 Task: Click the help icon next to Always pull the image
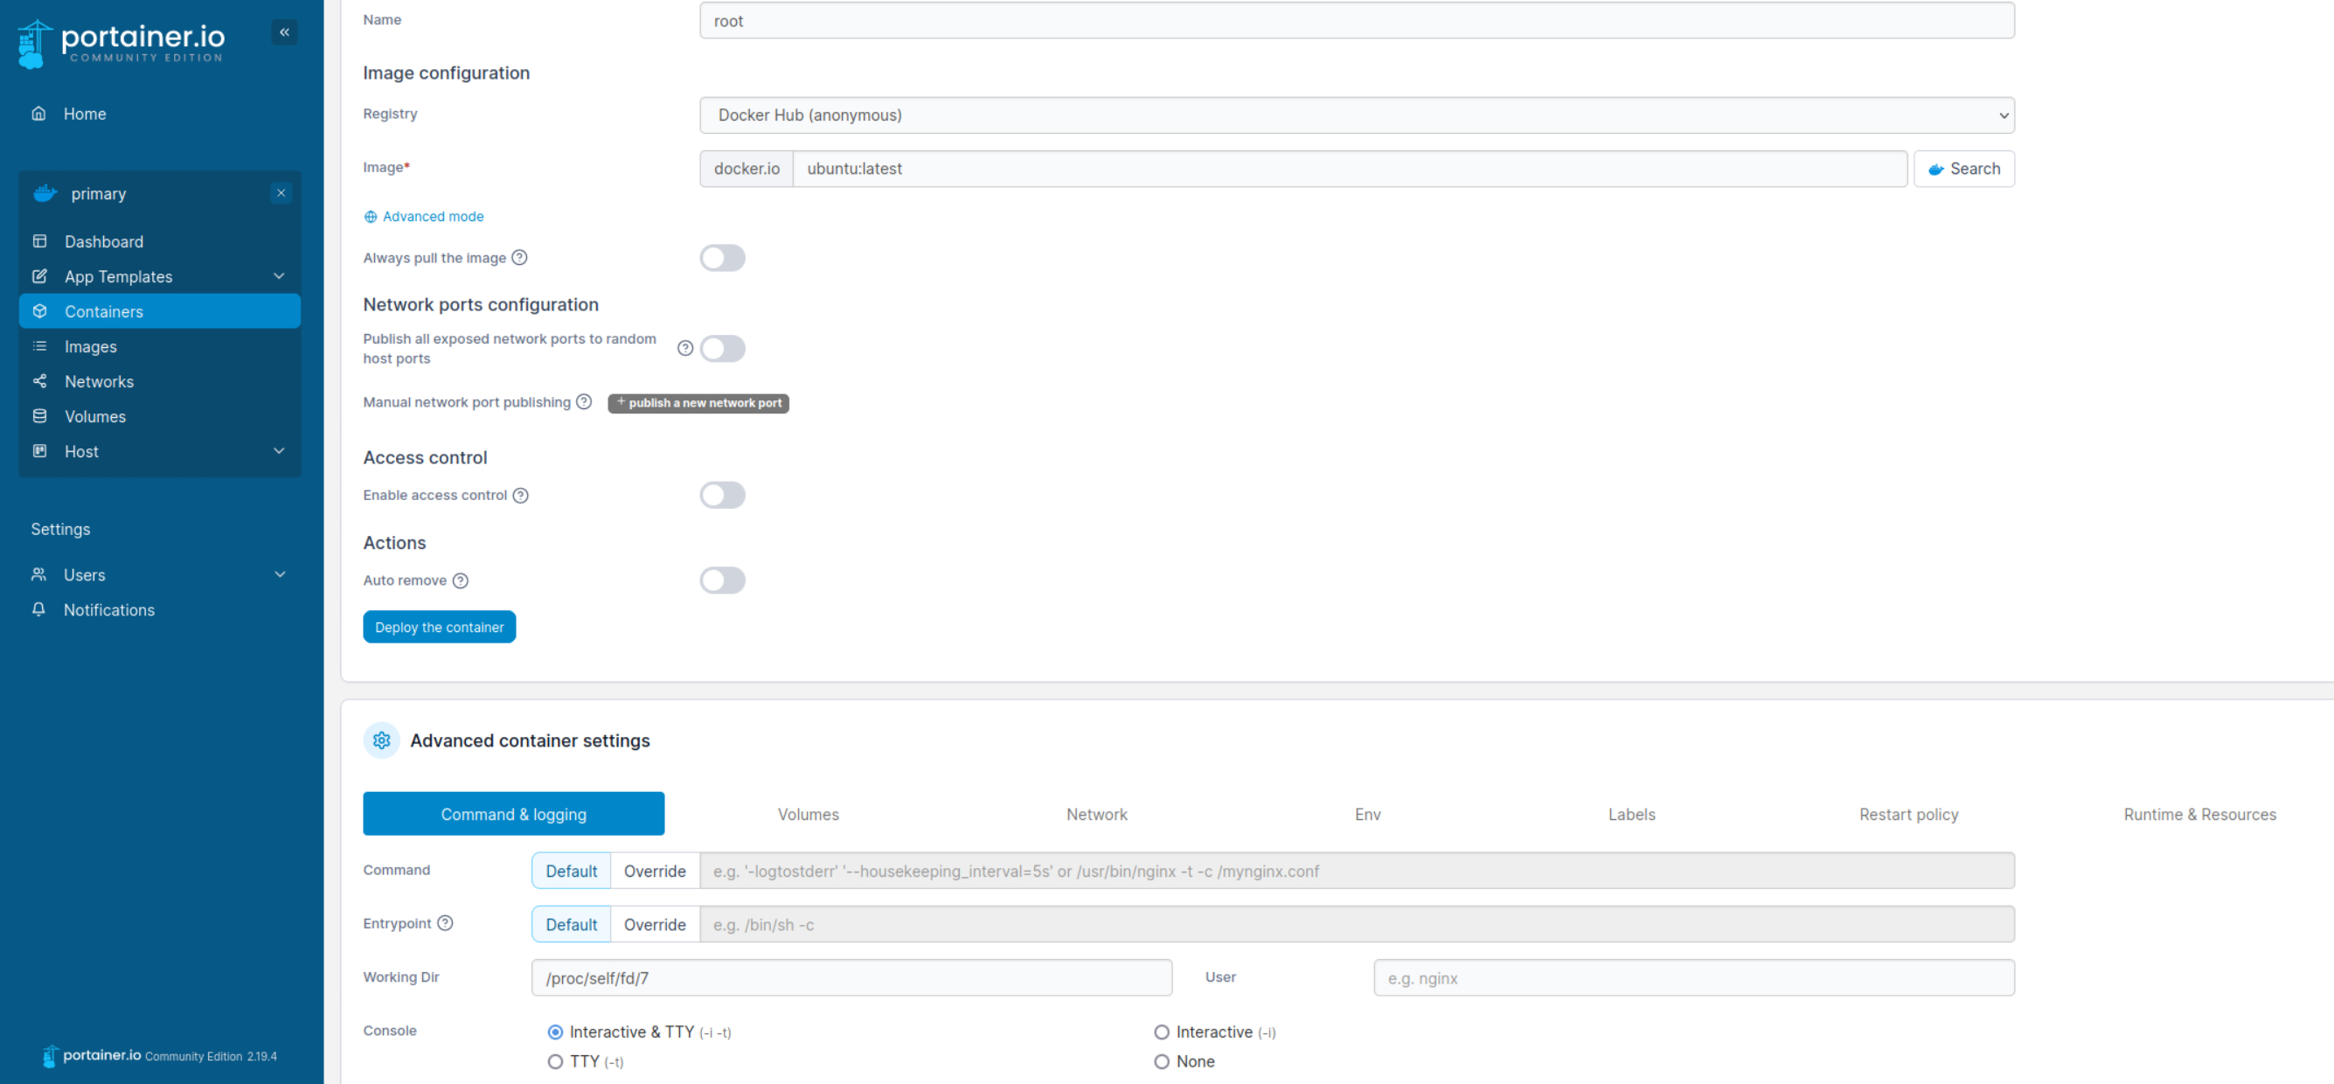pos(519,257)
